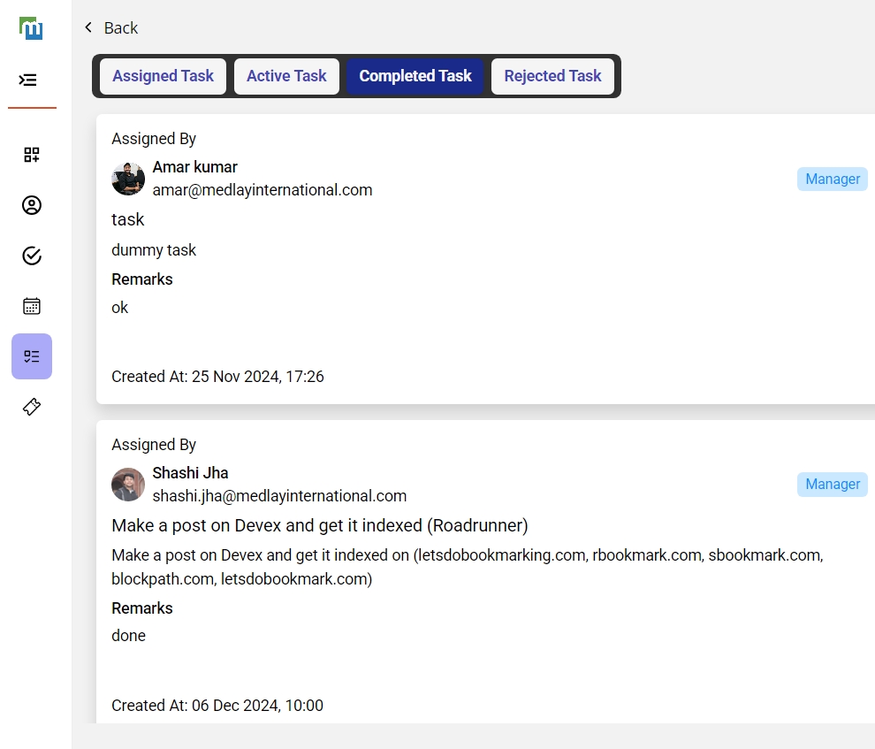Click the back chevron arrow
Image resolution: width=875 pixels, height=749 pixels.
(88, 27)
